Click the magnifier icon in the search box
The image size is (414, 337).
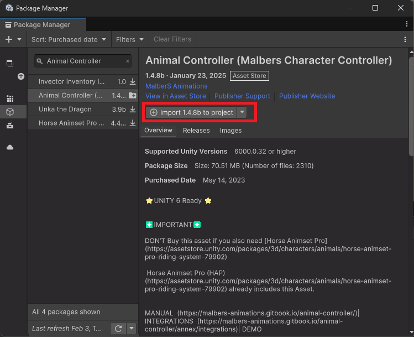click(40, 61)
